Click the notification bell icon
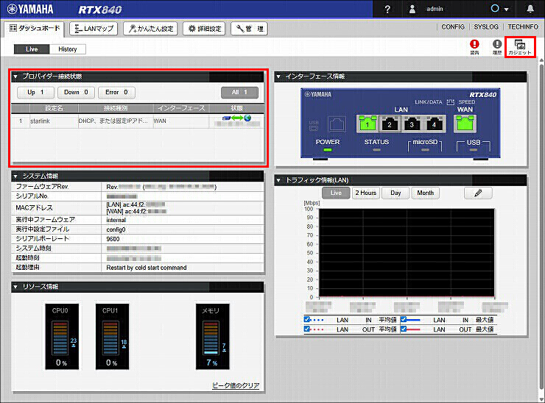The height and width of the screenshot is (403, 545). tap(530, 9)
